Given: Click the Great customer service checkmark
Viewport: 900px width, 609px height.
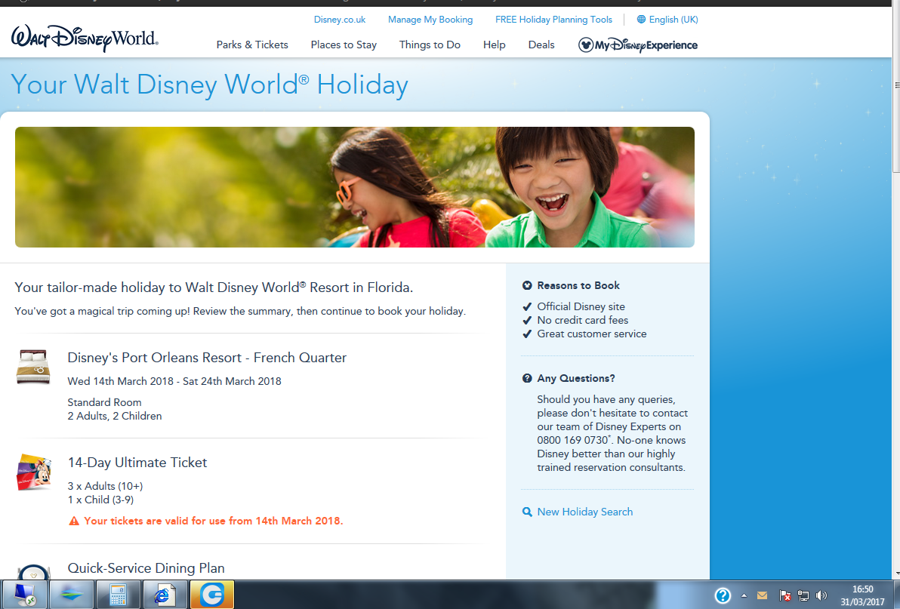Looking at the screenshot, I should [x=527, y=334].
